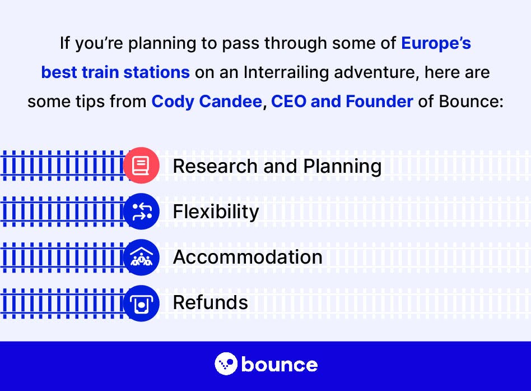Click "Bounce:" at the end of the intro sentence
The height and width of the screenshot is (391, 531).
click(x=471, y=102)
